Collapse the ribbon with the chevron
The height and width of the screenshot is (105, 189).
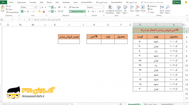pyautogui.click(x=187, y=15)
